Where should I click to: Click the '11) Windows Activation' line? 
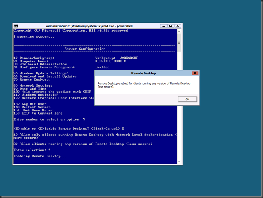tap(36, 95)
